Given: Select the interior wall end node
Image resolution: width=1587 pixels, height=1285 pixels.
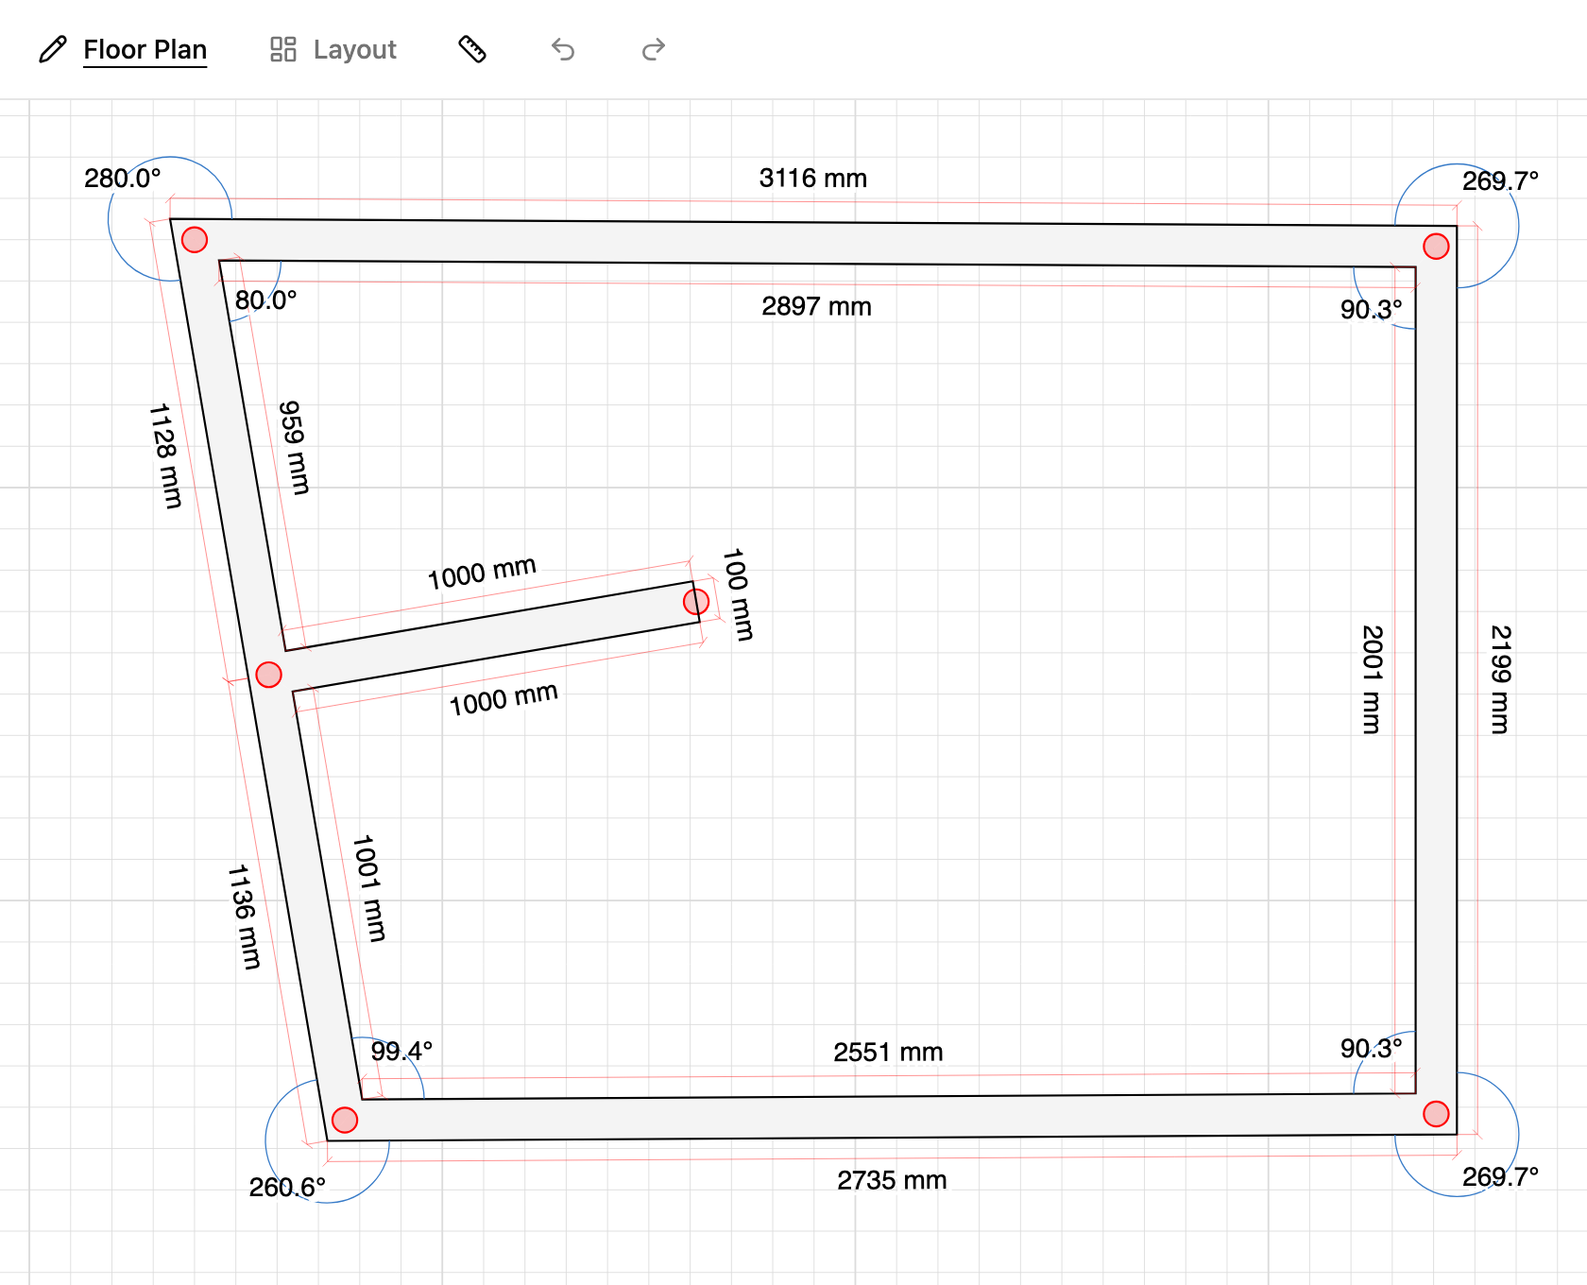Looking at the screenshot, I should coord(696,602).
